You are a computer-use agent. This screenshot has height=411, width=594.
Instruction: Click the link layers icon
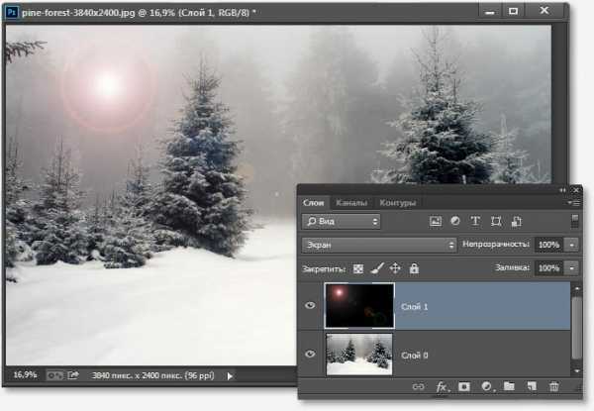click(x=418, y=387)
